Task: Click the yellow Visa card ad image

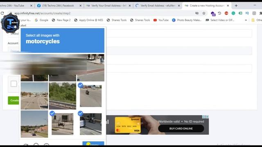Action: [x=128, y=125]
